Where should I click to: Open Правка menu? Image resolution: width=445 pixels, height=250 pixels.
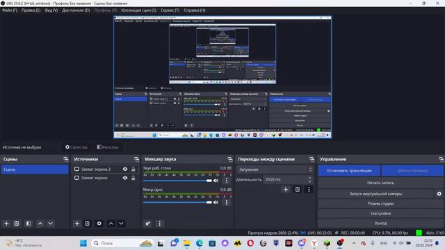pos(31,10)
